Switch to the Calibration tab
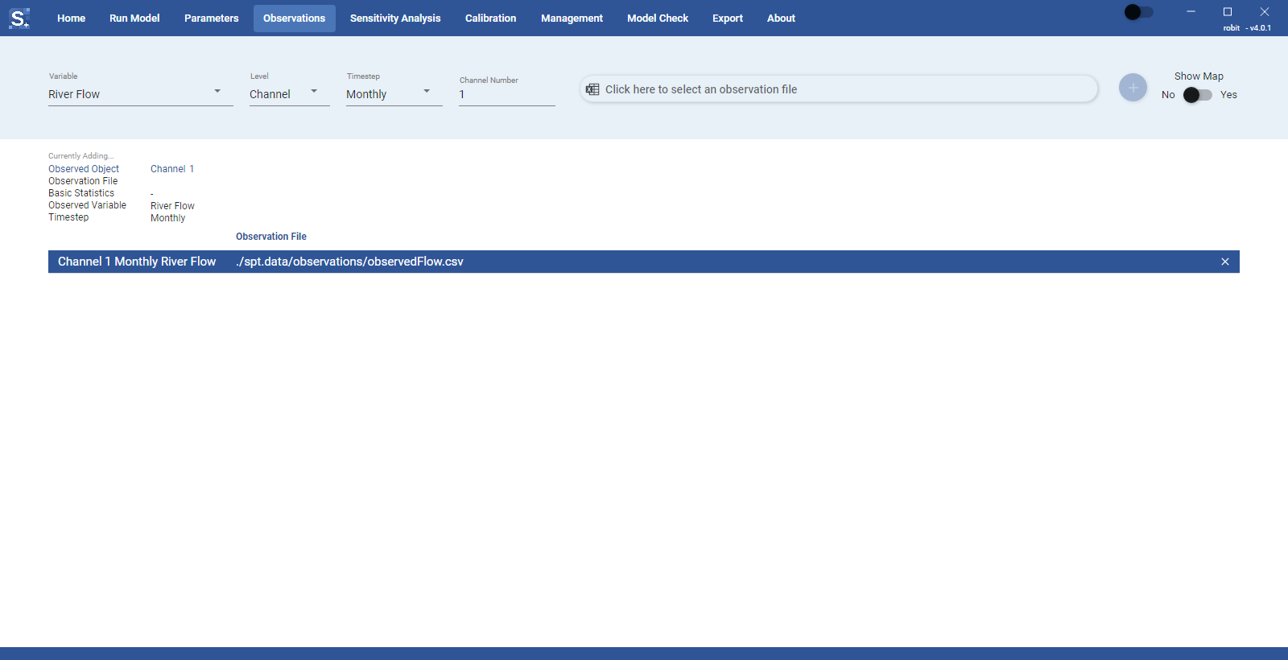The width and height of the screenshot is (1288, 660). [x=491, y=19]
